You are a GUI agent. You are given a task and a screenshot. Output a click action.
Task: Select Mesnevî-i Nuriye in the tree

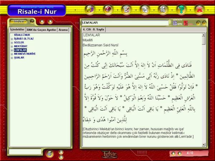tap(25, 54)
